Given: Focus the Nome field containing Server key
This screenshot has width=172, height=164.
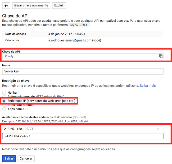Looking at the screenshot, I should coord(83,71).
